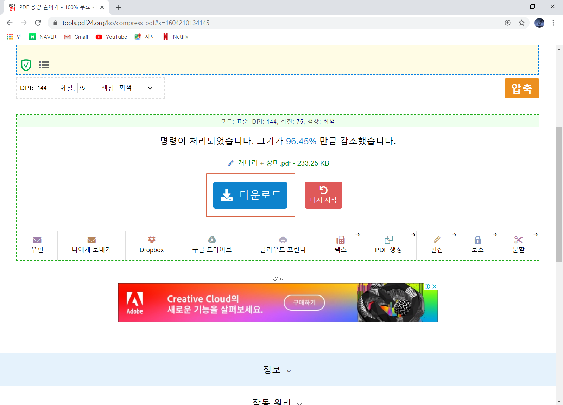Open the 색상 color dropdown showing 회색

[135, 88]
